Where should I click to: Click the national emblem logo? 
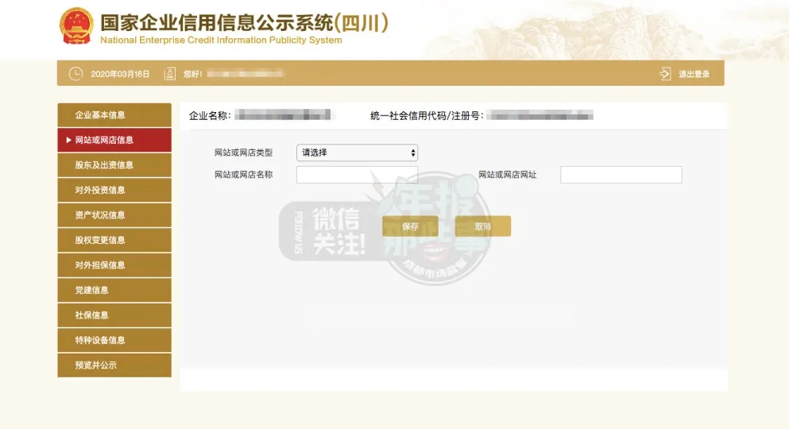[76, 27]
